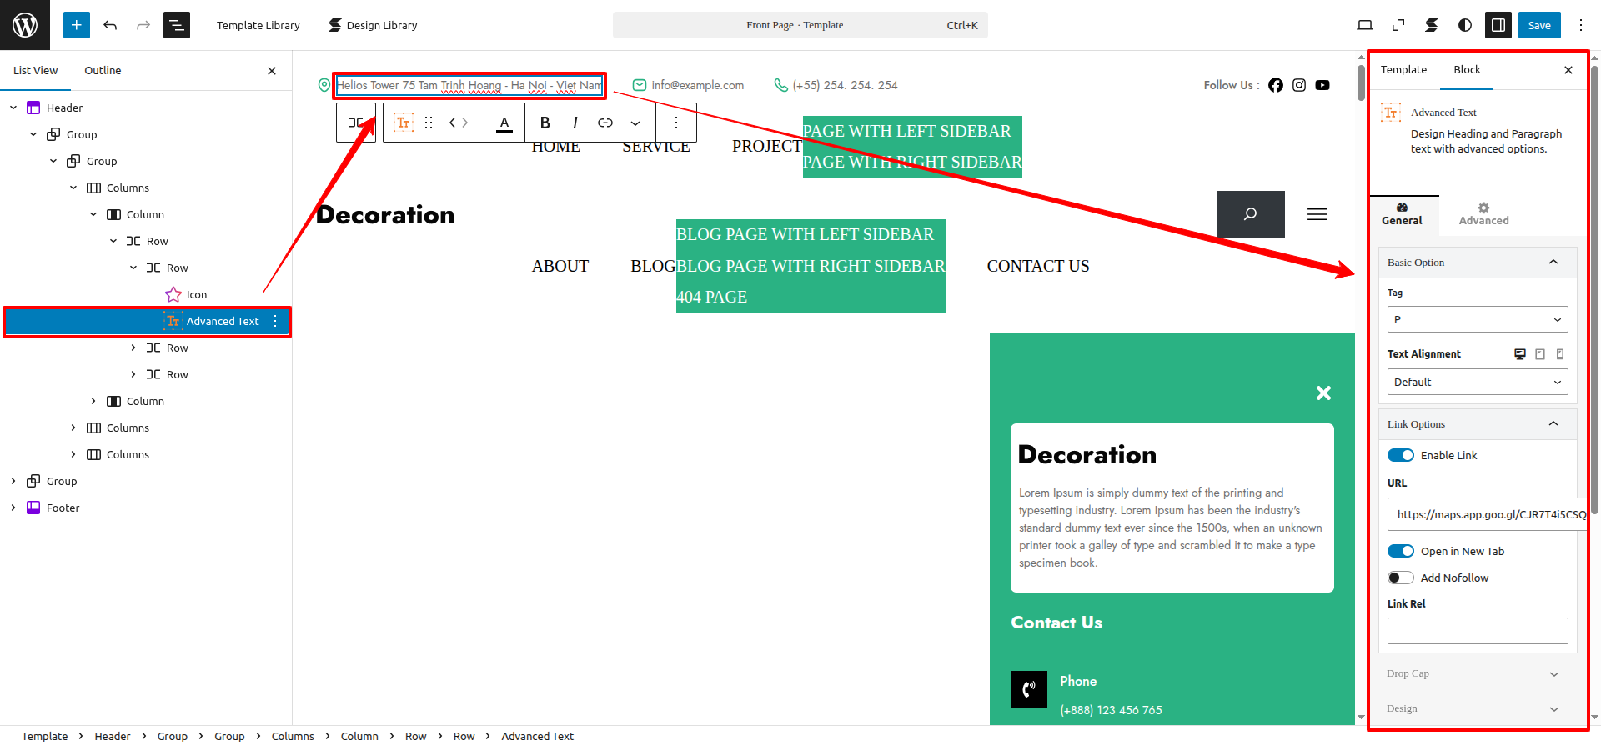Insert a link from block toolbar

tap(605, 123)
